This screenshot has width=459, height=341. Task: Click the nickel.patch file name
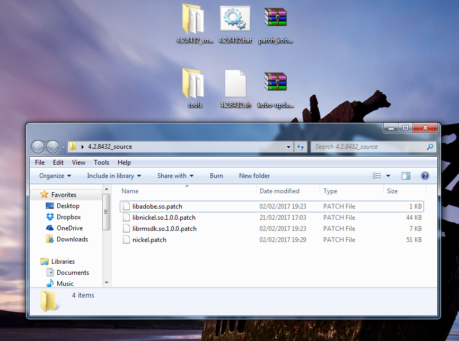[x=149, y=240]
